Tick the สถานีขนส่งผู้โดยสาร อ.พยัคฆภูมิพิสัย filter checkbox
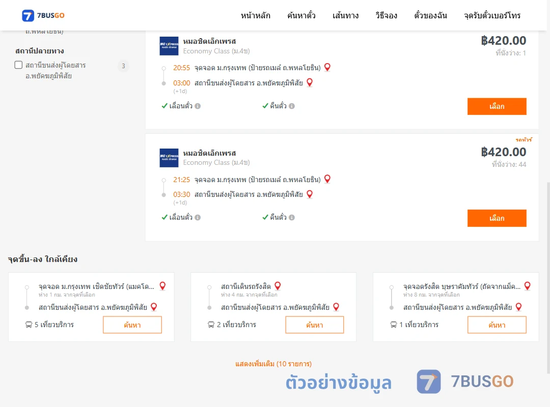This screenshot has height=407, width=550. (x=19, y=65)
